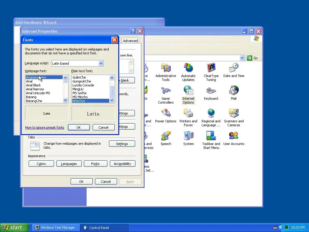Select MS Mincho plain text font
Screen dimensions: 309x232
pos(91,97)
